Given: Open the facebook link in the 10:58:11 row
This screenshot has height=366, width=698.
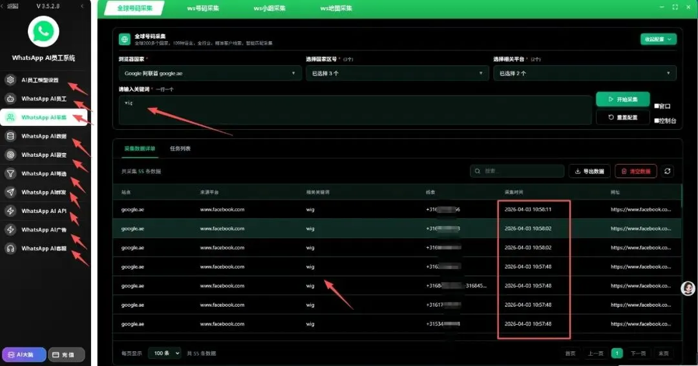Looking at the screenshot, I should pos(641,209).
